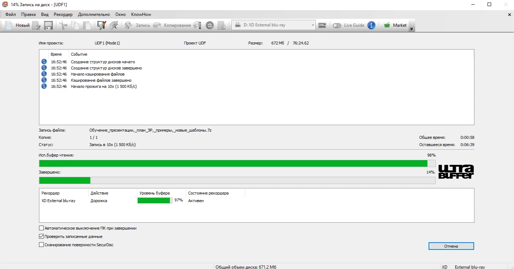Open the 'D: XD External blu-ray' recorder dropdown
The height and width of the screenshot is (269, 514).
coord(273,25)
